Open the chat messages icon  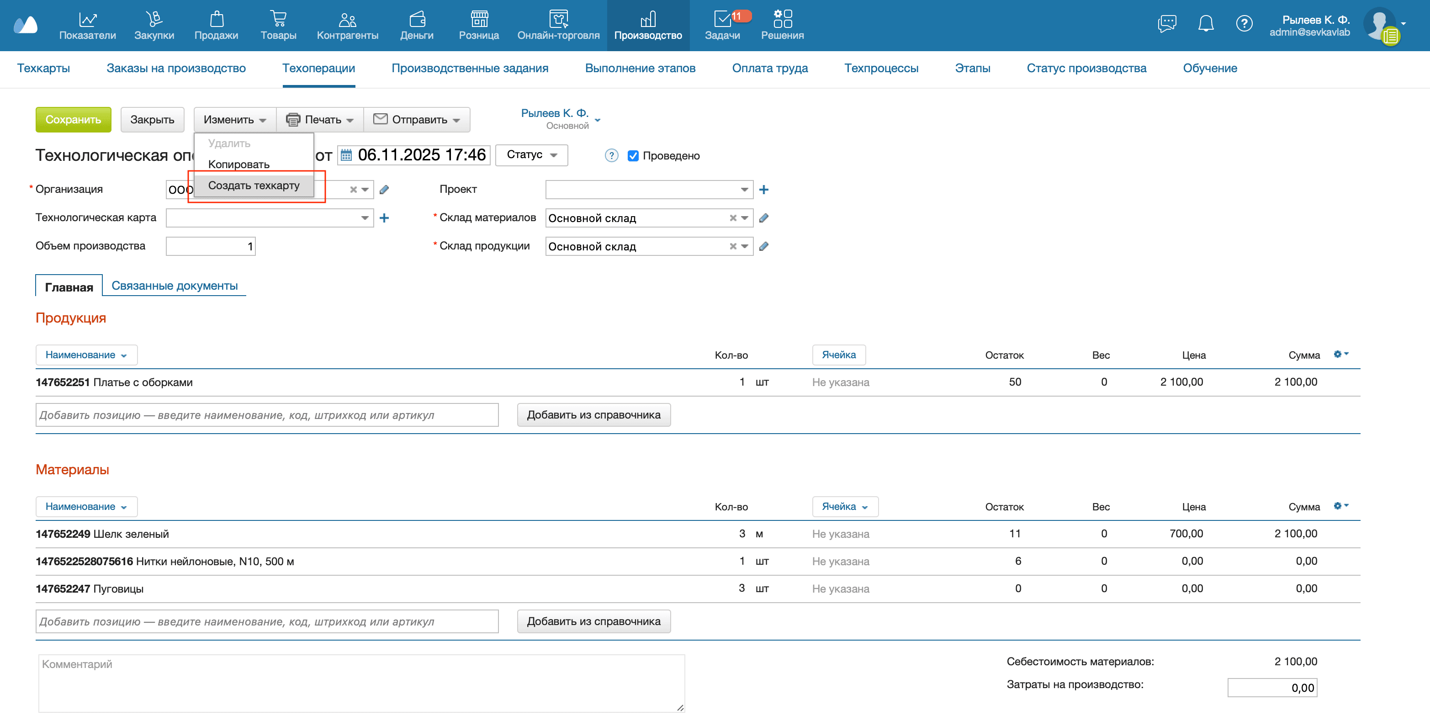1166,23
